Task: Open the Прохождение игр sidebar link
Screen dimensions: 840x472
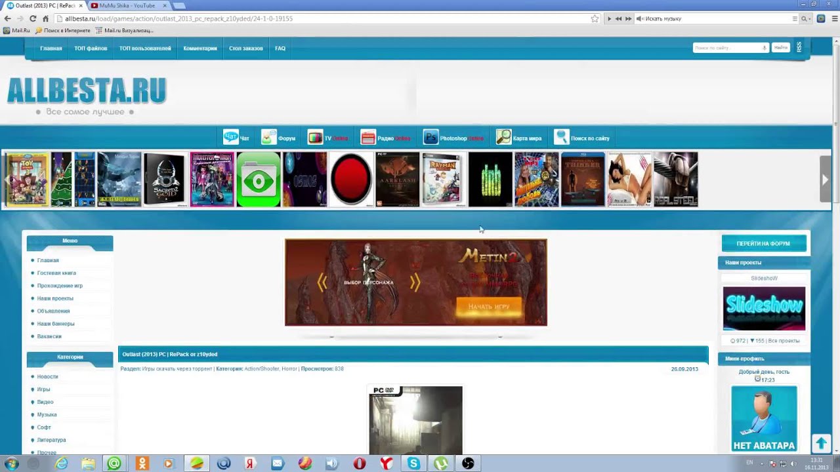Action: [60, 285]
